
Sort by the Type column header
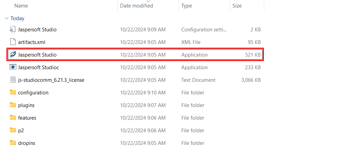coord(186,6)
